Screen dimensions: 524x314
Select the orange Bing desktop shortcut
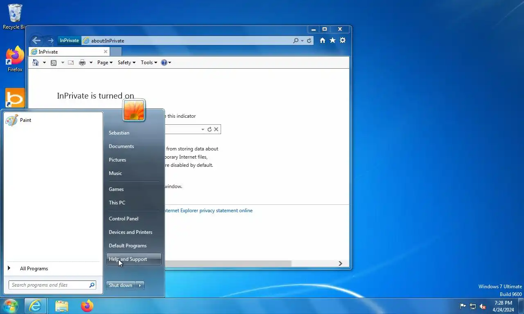15,98
